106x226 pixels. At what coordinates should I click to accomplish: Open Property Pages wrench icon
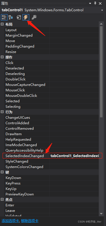click(34, 17)
